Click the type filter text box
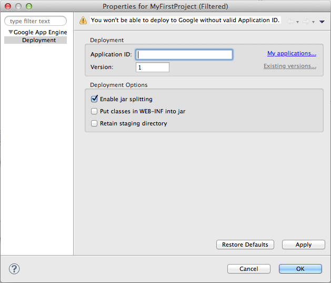The width and height of the screenshot is (331, 283). 36,21
